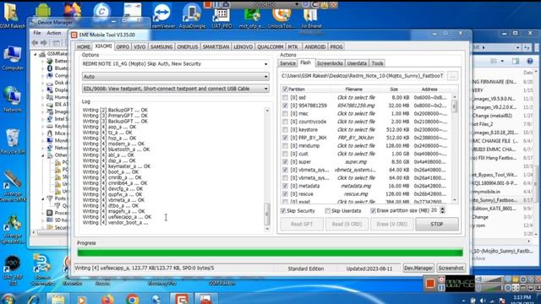Click the Forward arrow in Device Manager
Screen dimensions: 541x304
pyautogui.click(x=44, y=43)
